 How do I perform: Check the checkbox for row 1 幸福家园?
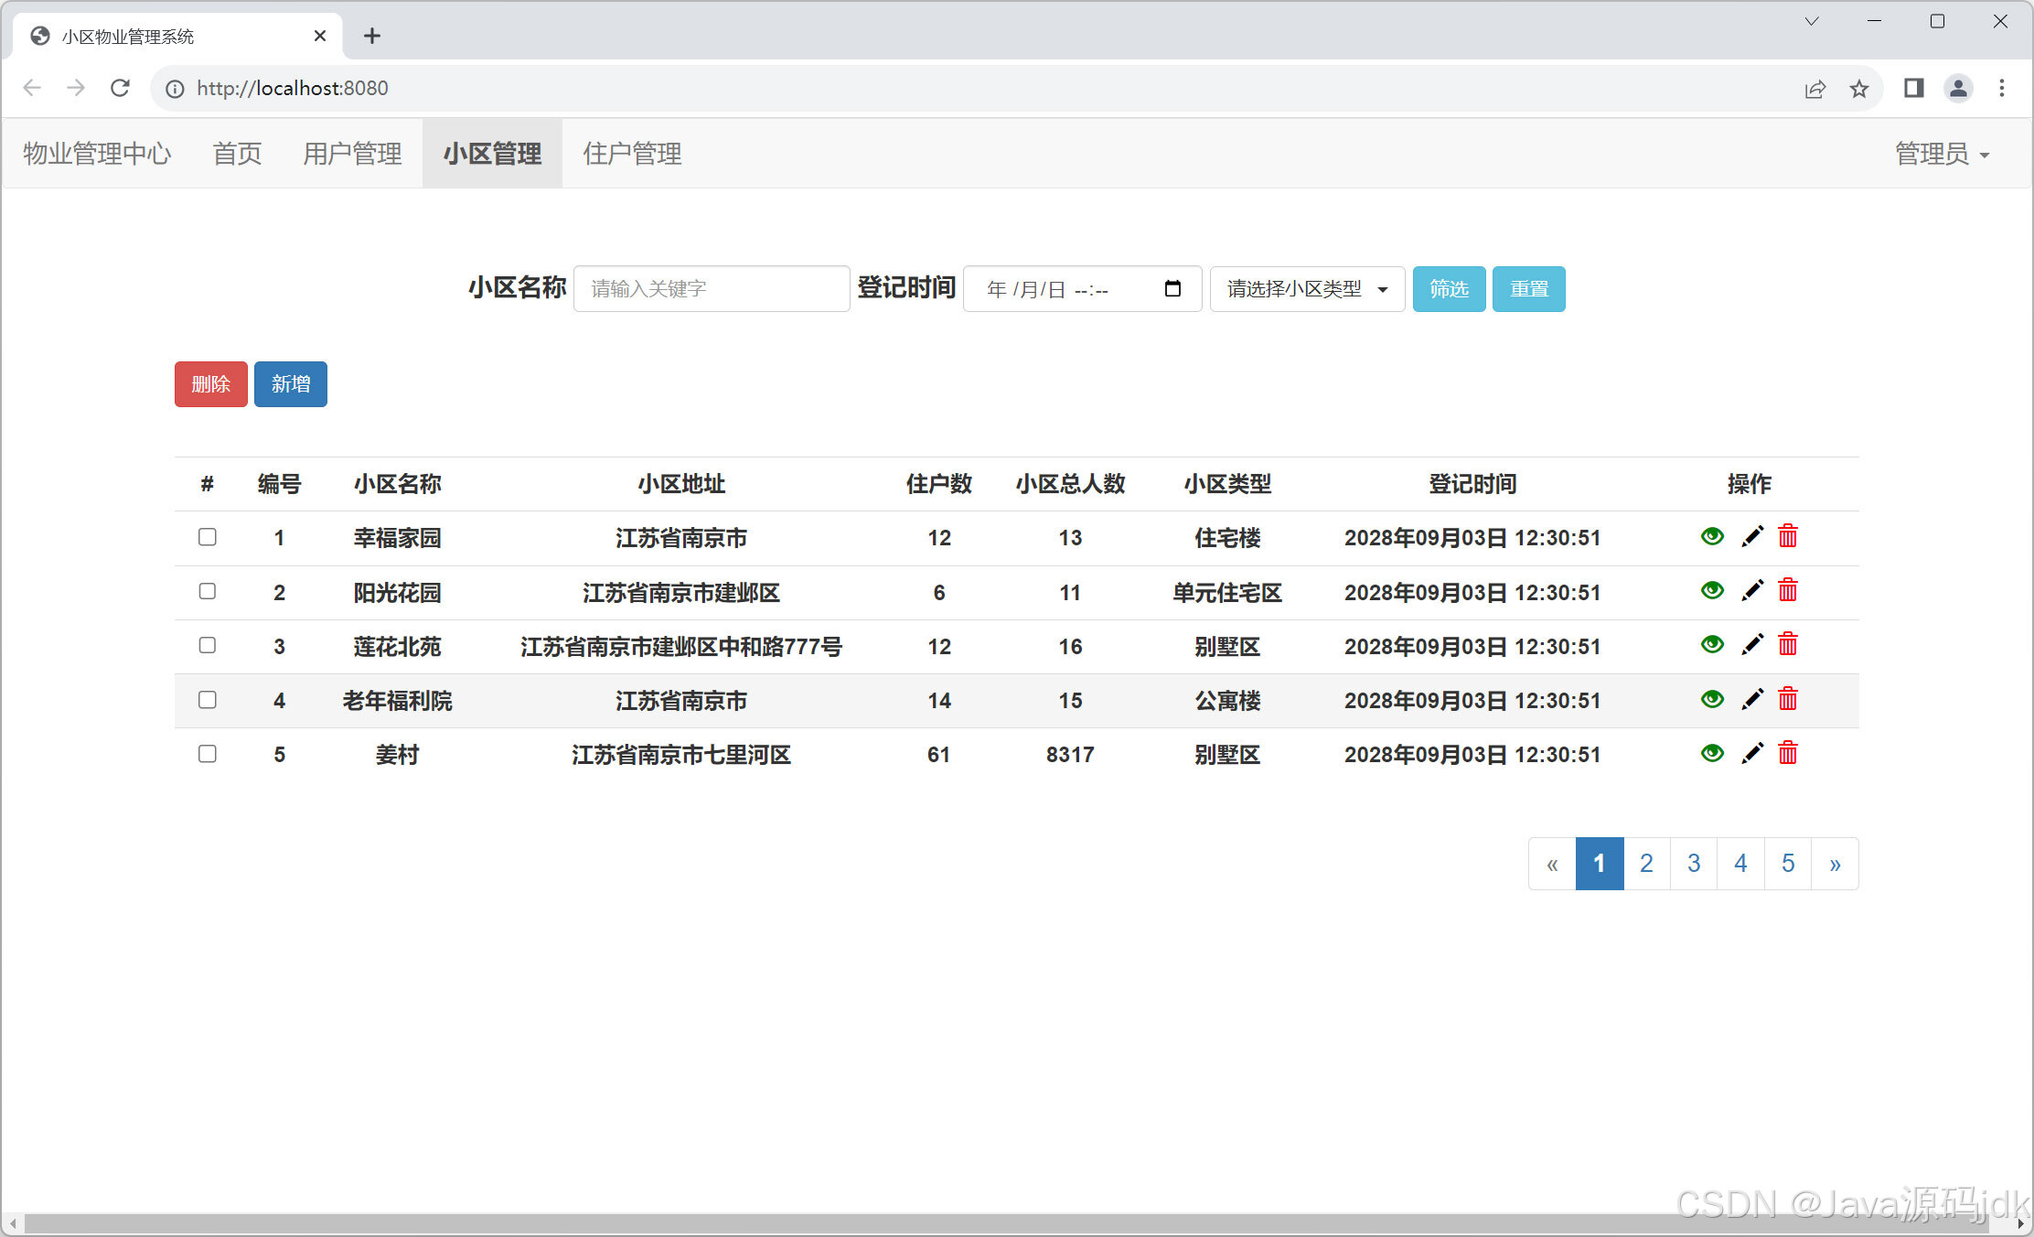[x=208, y=537]
